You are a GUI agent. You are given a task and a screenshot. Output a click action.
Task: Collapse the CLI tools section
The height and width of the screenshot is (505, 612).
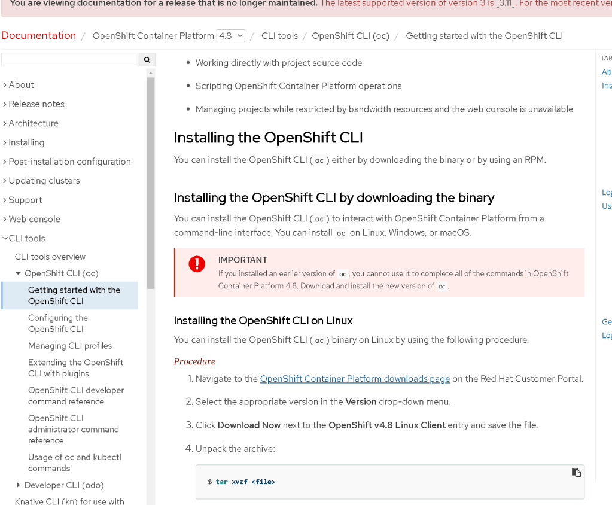pyautogui.click(x=24, y=239)
